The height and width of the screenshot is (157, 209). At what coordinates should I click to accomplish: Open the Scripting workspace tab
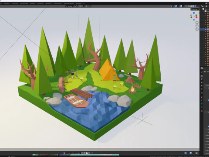click(79, 3)
